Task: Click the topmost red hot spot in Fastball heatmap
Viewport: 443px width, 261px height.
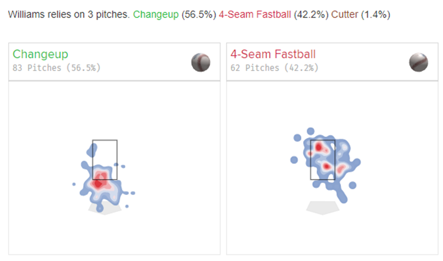Action: (x=319, y=147)
